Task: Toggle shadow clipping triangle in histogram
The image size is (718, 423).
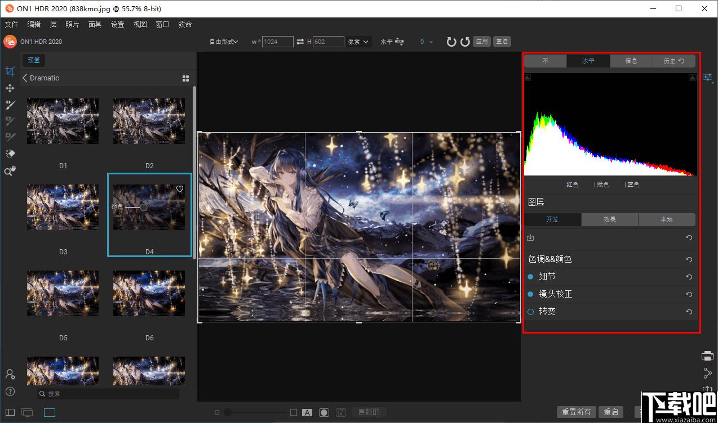Action: pyautogui.click(x=528, y=78)
